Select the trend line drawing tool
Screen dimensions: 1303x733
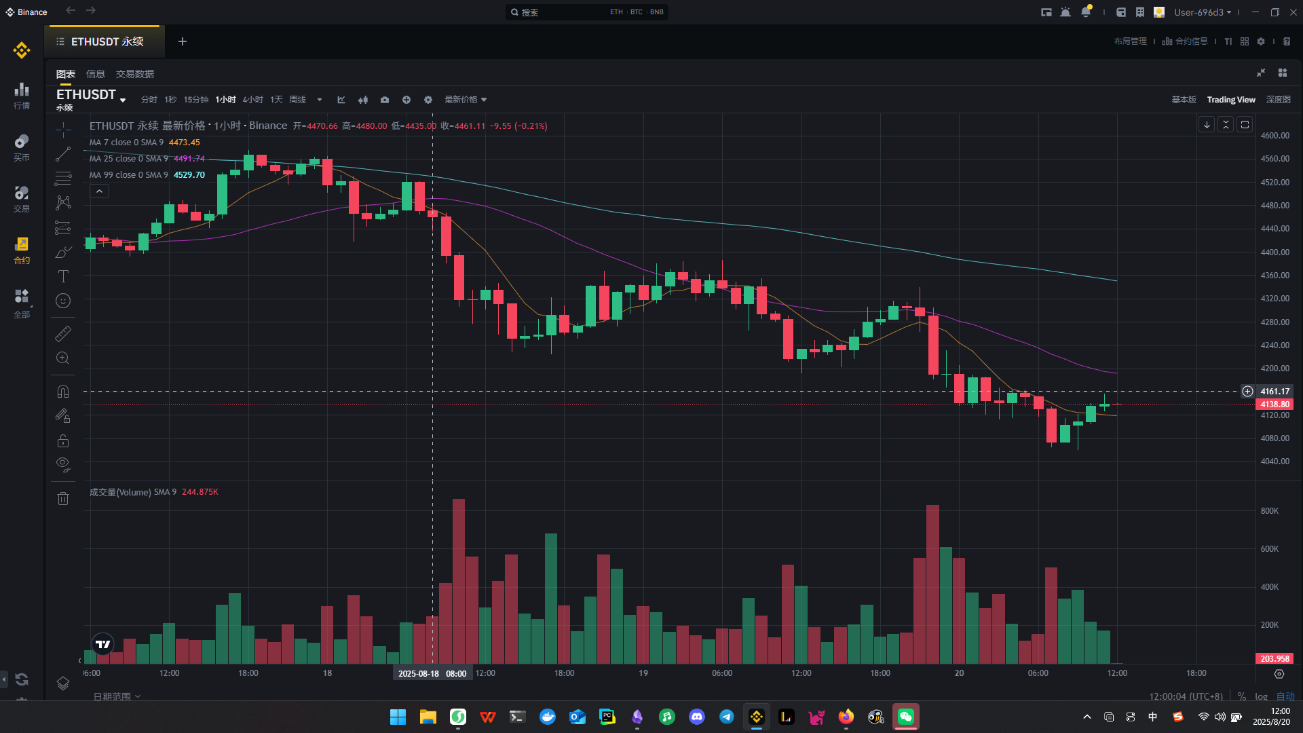[x=63, y=155]
